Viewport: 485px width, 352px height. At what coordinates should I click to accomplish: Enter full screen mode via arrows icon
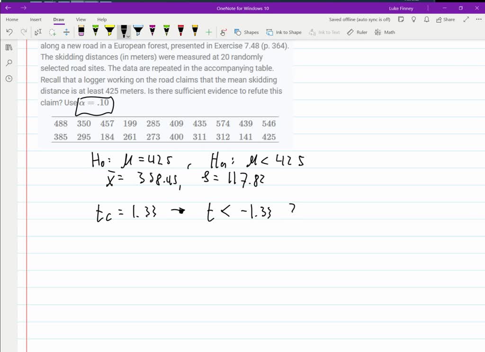coord(466,19)
